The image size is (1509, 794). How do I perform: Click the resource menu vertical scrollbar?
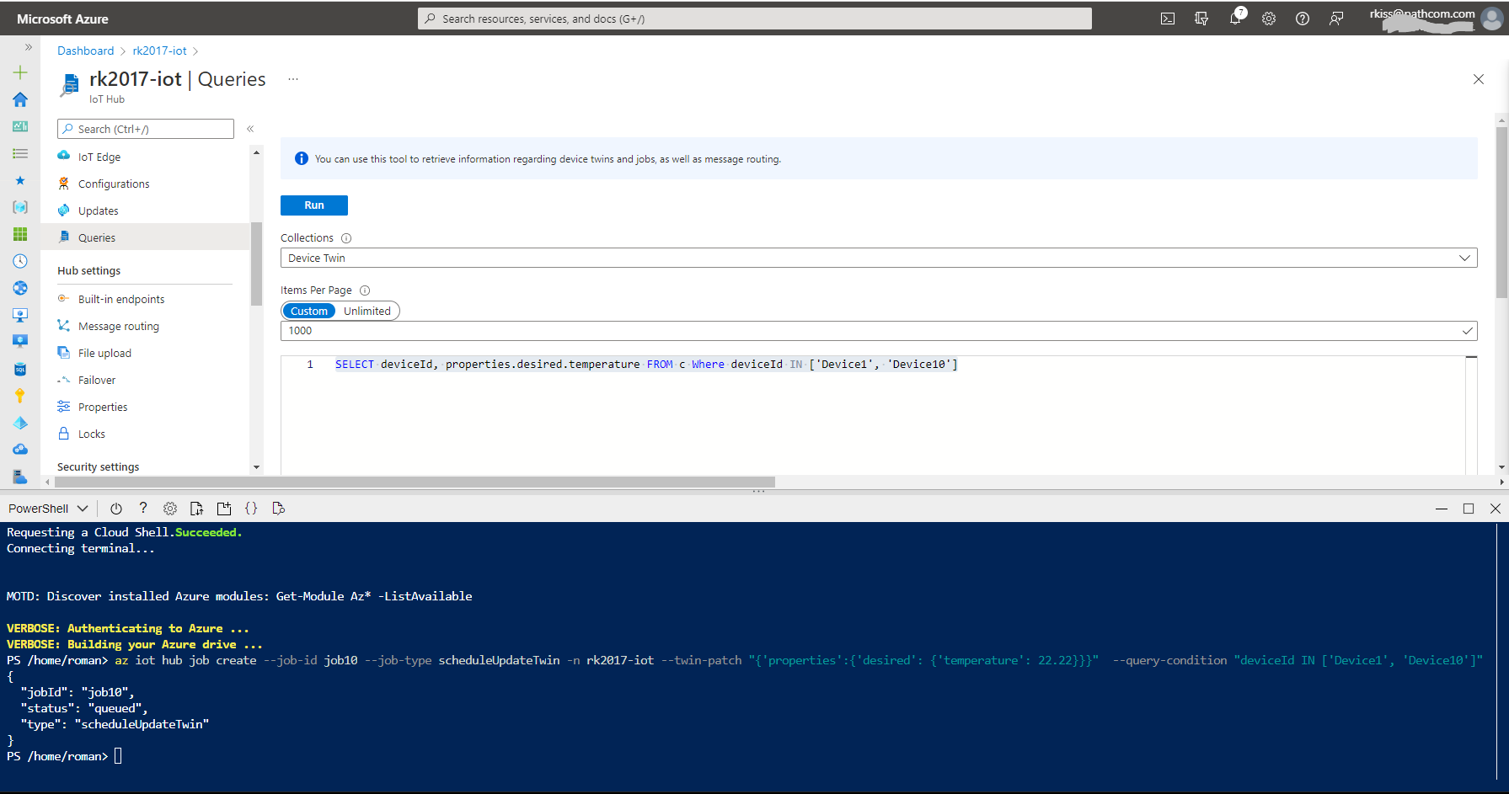coord(256,264)
